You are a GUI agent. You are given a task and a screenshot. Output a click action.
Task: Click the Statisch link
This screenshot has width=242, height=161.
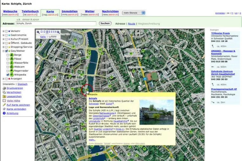23,84
